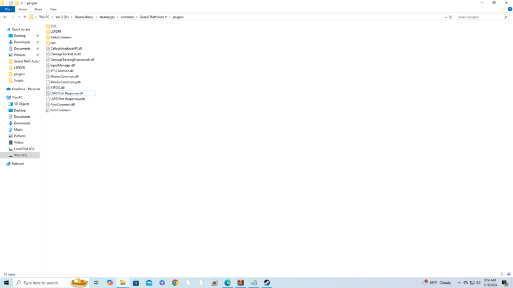Screen dimensions: 513x288
Task: Open the Share ribbon tab
Action: (38, 9)
